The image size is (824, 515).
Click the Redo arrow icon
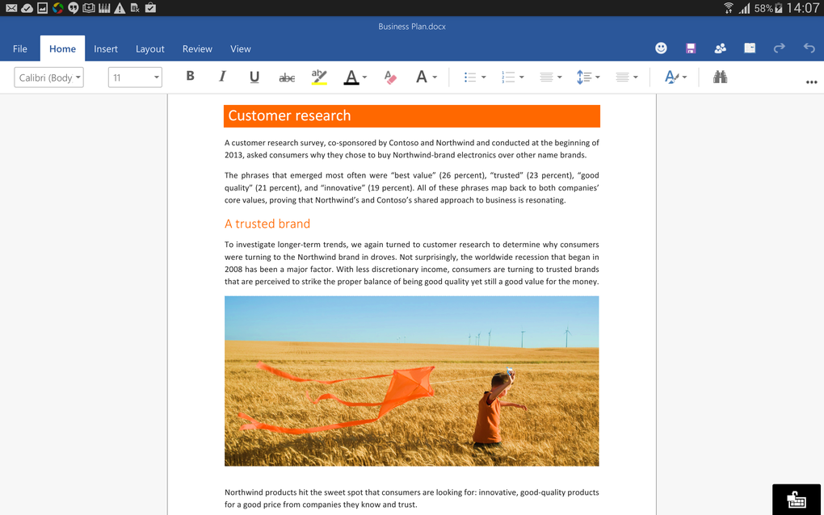pyautogui.click(x=779, y=48)
